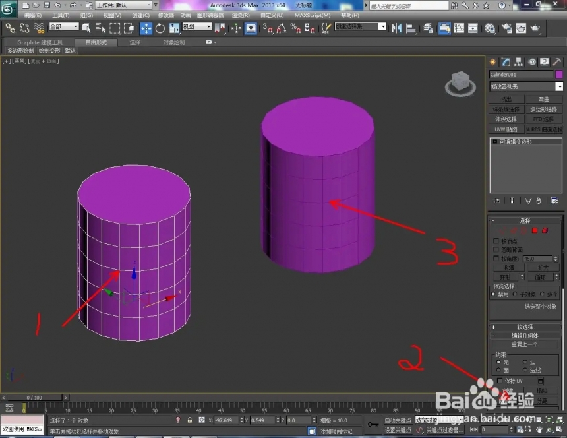Select the Polygon sub-object level icon
Viewport: 567px width, 438px height.
(x=535, y=230)
